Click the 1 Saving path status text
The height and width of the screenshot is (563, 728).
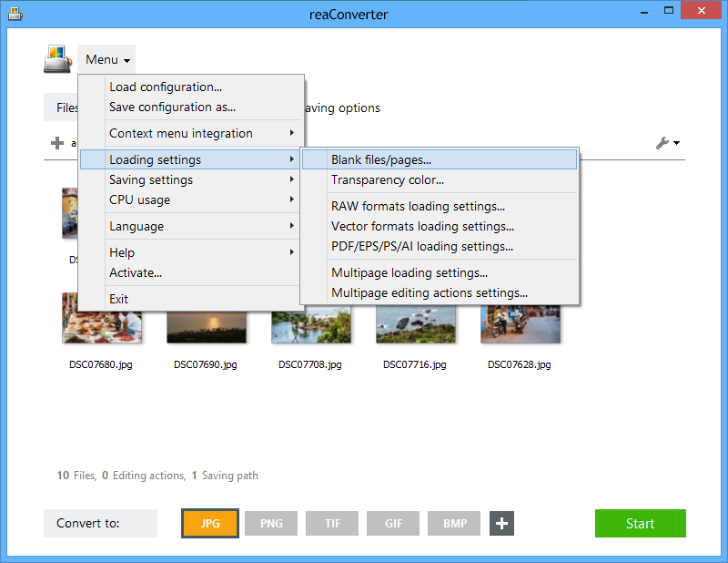(x=225, y=476)
